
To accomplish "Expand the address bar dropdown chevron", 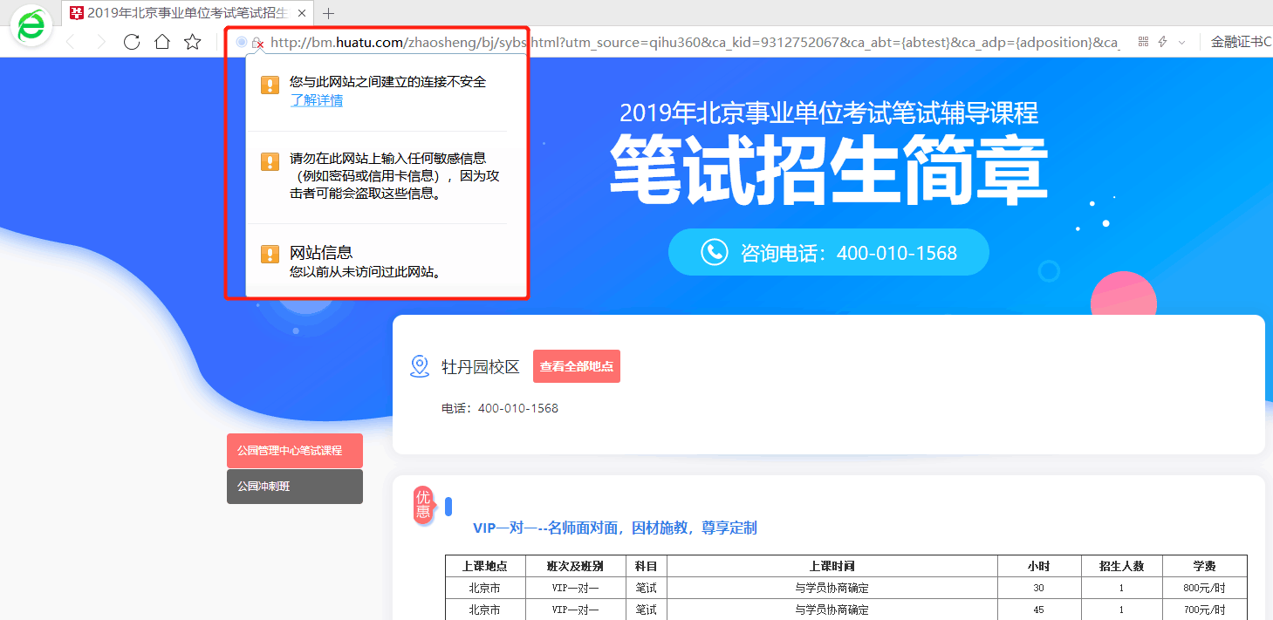I will [1182, 42].
